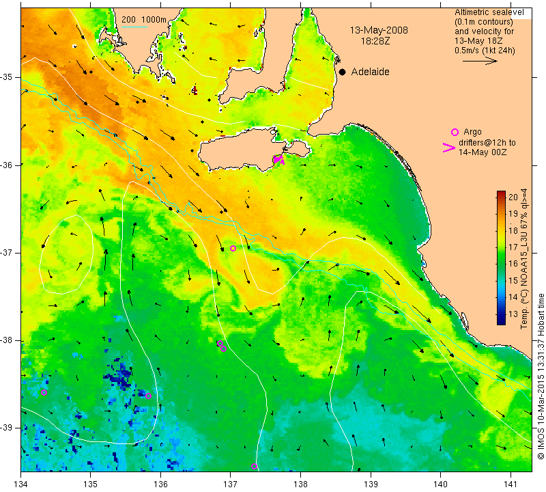Click the velocity scale reference arrow
The width and height of the screenshot is (546, 492).
click(480, 61)
